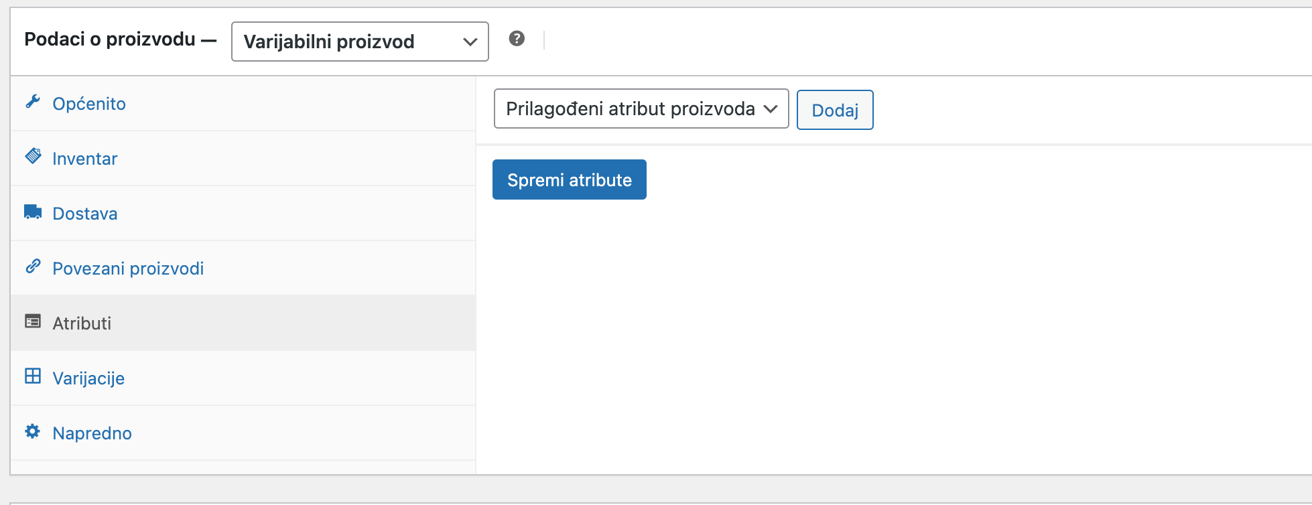Click the grid icon beside Varijacije

coord(33,377)
